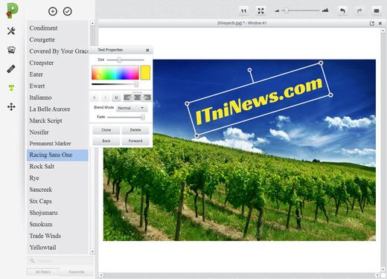
Task: Select the move arrows tool
Action: (x=11, y=106)
